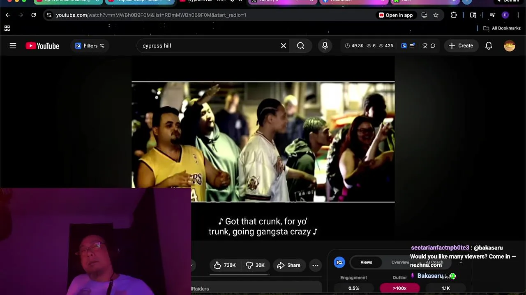Open Chrome profile D avatar
The image size is (526, 295).
pyautogui.click(x=505, y=15)
